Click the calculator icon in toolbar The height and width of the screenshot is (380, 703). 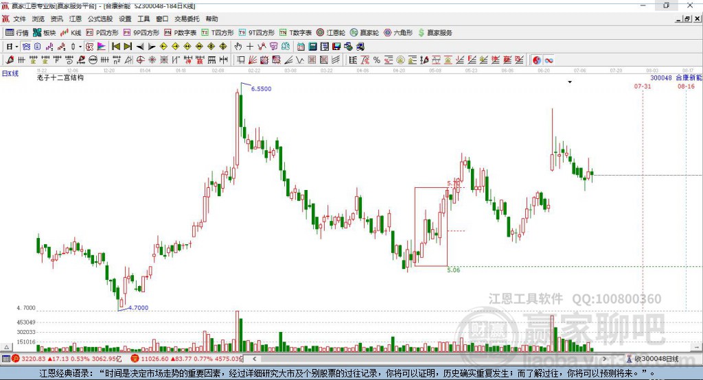click(312, 47)
